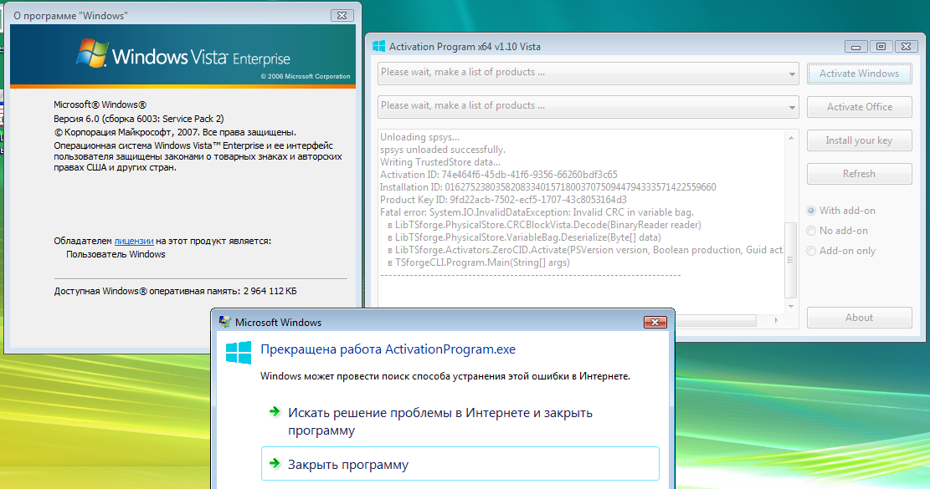Viewport: 930px width, 489px height.
Task: Select the With add-on radio option
Action: (841, 211)
